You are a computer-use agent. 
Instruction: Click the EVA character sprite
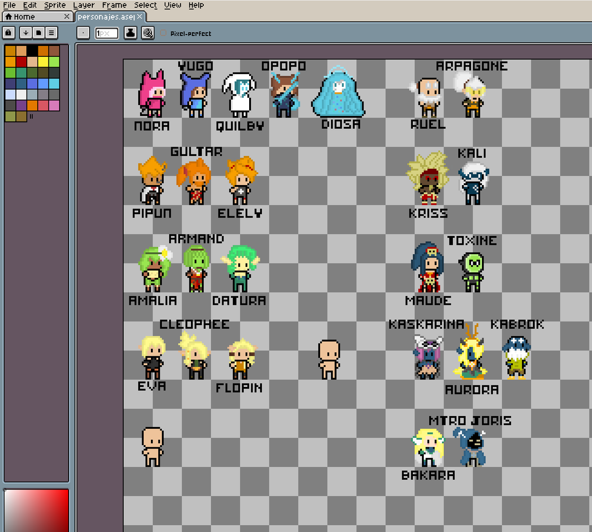[x=152, y=357]
